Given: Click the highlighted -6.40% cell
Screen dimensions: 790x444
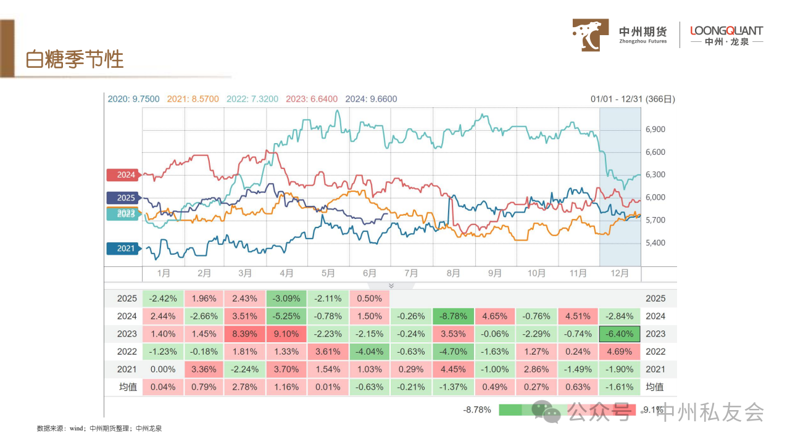Looking at the screenshot, I should (619, 334).
